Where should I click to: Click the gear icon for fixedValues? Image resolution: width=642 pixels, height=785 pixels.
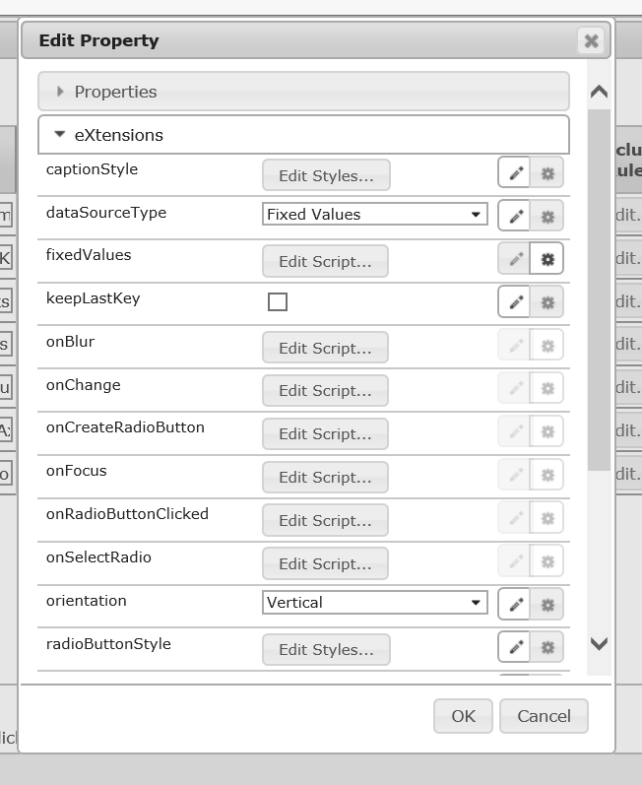tap(547, 260)
